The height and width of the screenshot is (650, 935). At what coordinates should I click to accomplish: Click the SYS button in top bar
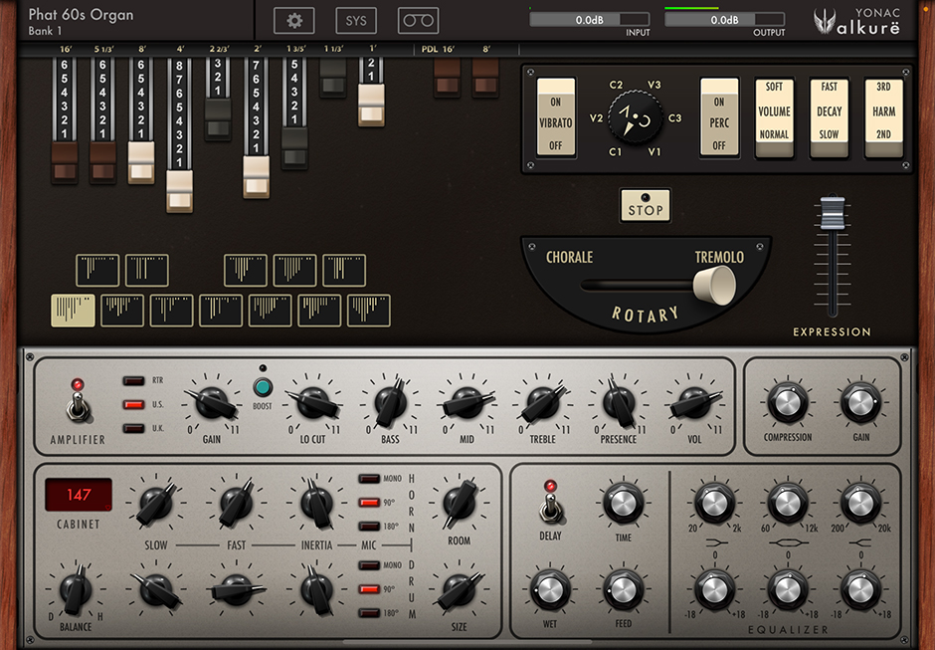[355, 20]
